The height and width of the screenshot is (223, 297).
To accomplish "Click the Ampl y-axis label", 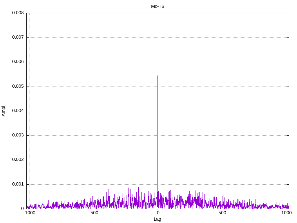I will (3, 111).
